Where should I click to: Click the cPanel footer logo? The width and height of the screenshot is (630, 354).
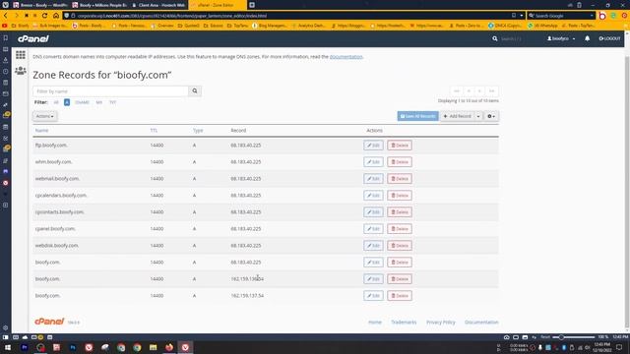(49, 322)
